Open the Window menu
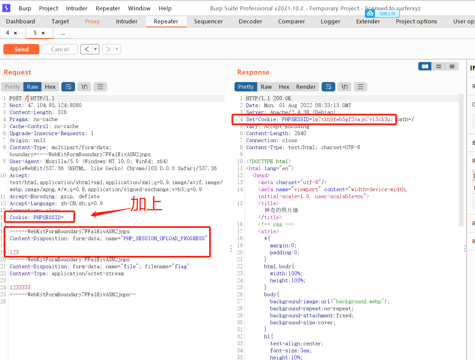The width and height of the screenshot is (475, 360). (x=139, y=8)
